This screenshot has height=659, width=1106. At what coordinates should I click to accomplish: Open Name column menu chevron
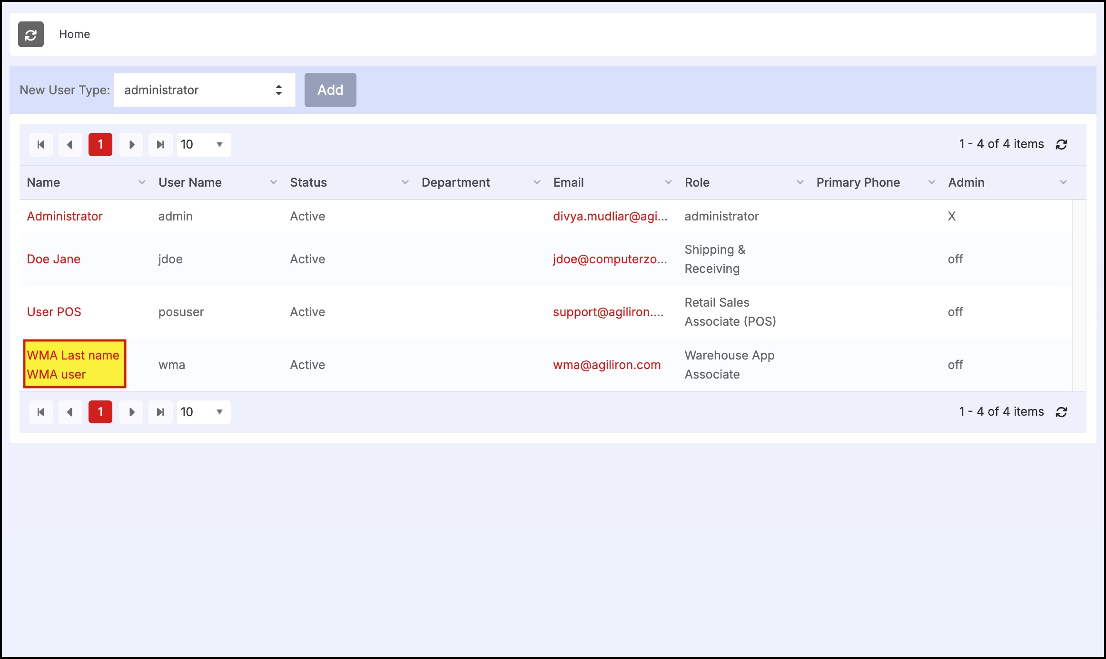pyautogui.click(x=142, y=182)
